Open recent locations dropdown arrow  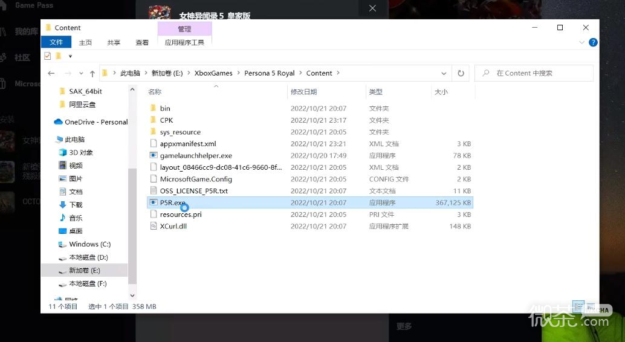(81, 73)
